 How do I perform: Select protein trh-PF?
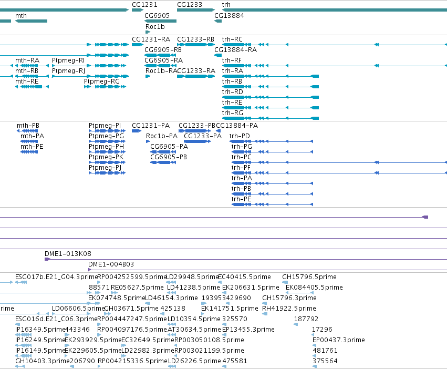coord(339,173)
